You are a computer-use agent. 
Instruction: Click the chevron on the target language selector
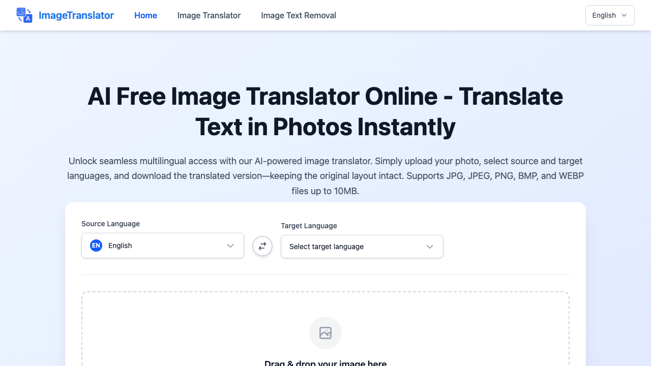click(429, 247)
